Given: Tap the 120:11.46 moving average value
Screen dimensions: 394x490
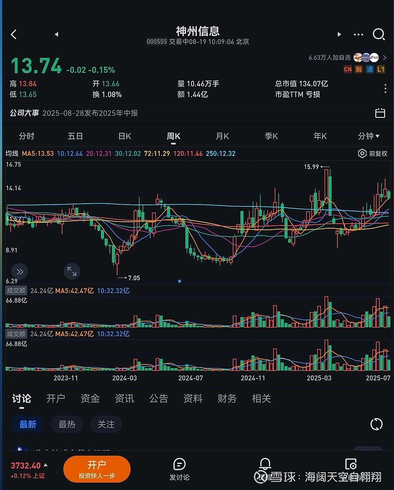Looking at the screenshot, I should point(188,153).
